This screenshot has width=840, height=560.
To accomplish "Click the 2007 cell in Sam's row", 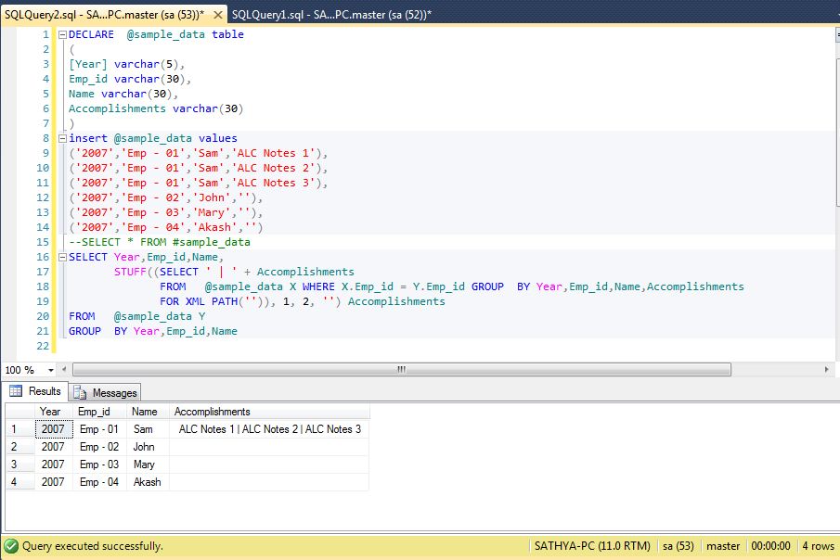I will point(54,429).
